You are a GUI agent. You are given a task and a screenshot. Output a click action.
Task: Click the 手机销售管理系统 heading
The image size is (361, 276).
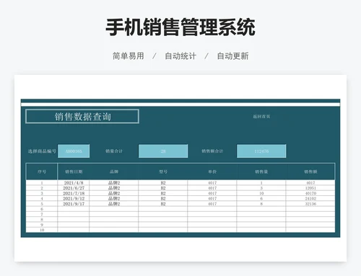(180, 27)
